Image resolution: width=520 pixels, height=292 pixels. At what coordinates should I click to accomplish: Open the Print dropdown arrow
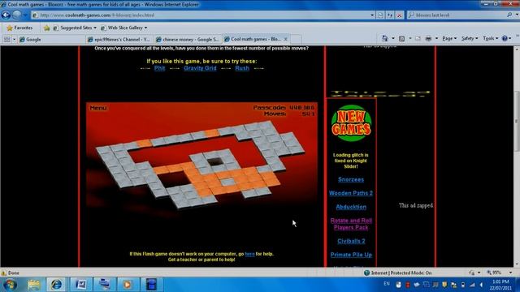[436, 39]
